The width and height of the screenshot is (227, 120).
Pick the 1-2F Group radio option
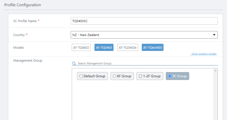pyautogui.click(x=140, y=76)
